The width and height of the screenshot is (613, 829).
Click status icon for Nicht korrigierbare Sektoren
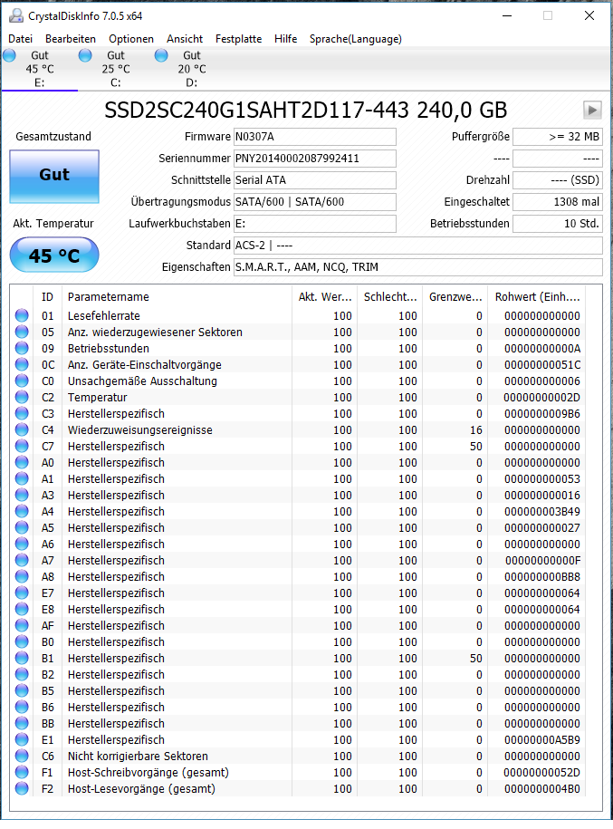point(22,756)
